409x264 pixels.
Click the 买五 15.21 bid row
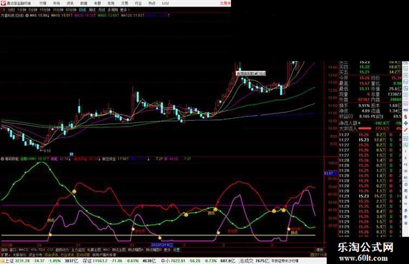tap(370, 72)
